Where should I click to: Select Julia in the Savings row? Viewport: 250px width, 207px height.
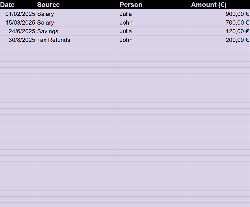click(126, 31)
